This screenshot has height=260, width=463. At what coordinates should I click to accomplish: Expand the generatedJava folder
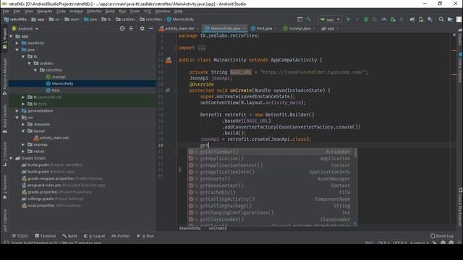click(17, 110)
